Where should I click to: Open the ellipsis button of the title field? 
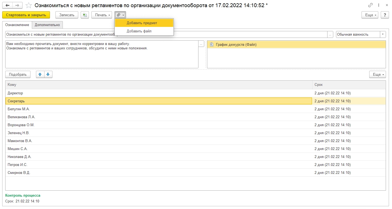330,35
